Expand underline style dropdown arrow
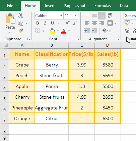The width and height of the screenshot is (136, 141). pos(58,23)
